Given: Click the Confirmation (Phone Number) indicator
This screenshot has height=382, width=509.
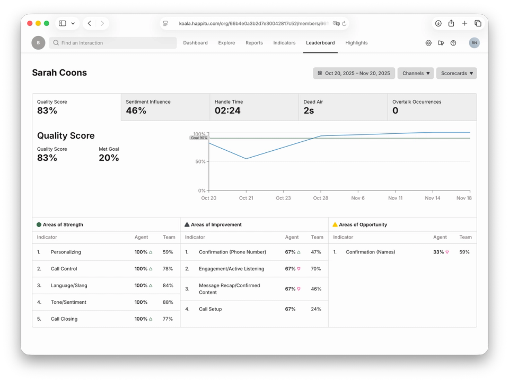Looking at the screenshot, I should (232, 252).
